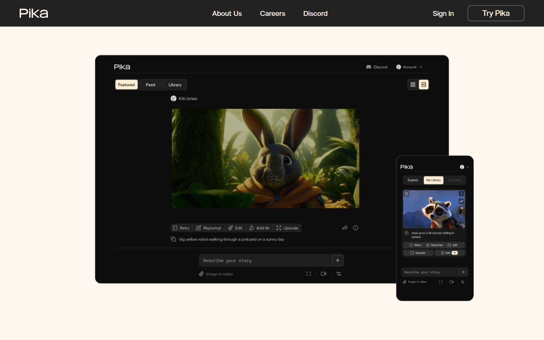Select the Favorites tab in the phone mockup

[x=455, y=180]
